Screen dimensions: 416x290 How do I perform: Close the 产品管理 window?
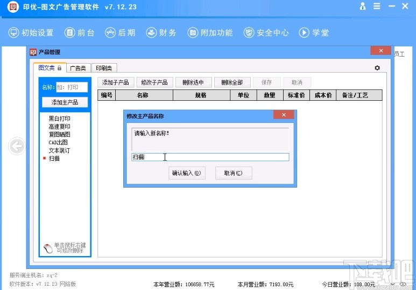point(380,51)
